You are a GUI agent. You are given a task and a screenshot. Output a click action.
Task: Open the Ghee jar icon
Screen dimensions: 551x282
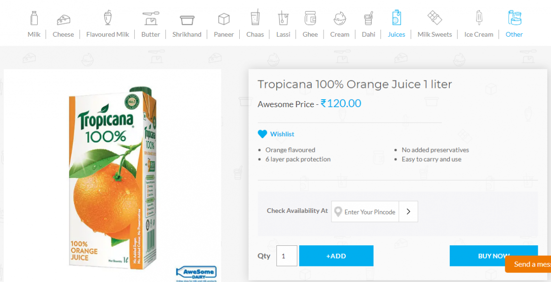[x=310, y=19]
